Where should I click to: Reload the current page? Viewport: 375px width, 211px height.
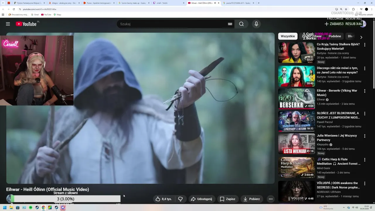coord(14,9)
